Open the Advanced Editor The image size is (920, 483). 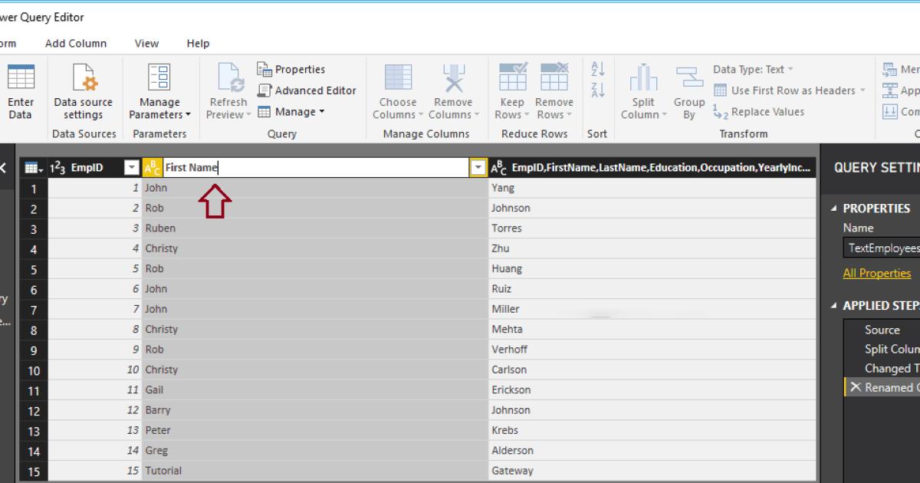[307, 90]
